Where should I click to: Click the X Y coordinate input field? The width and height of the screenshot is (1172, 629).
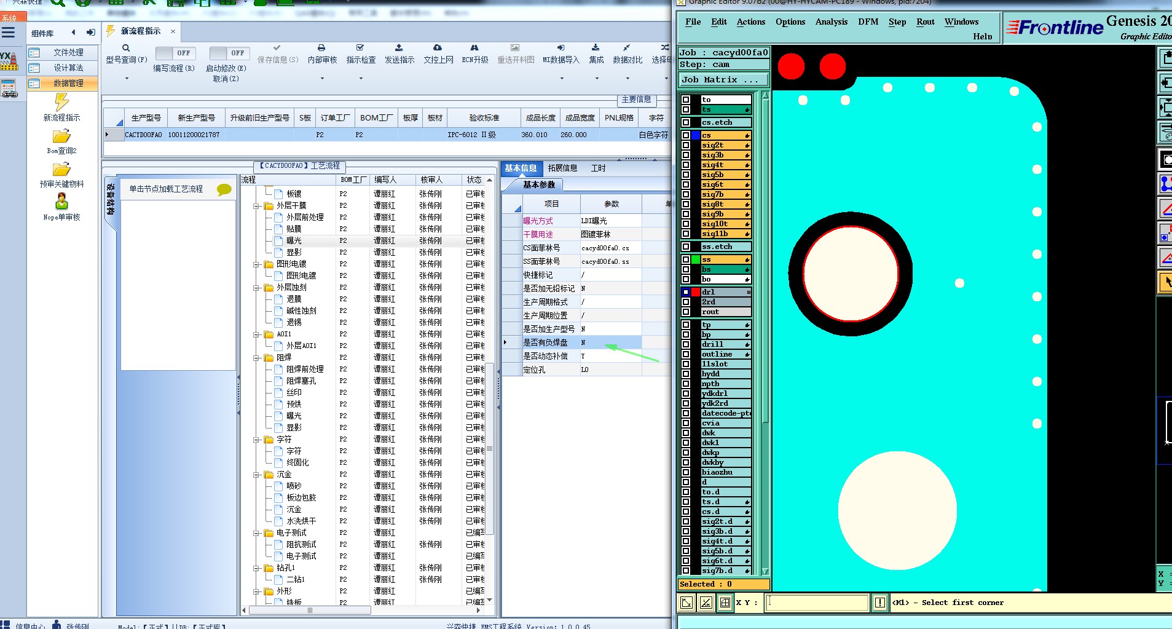pos(817,603)
